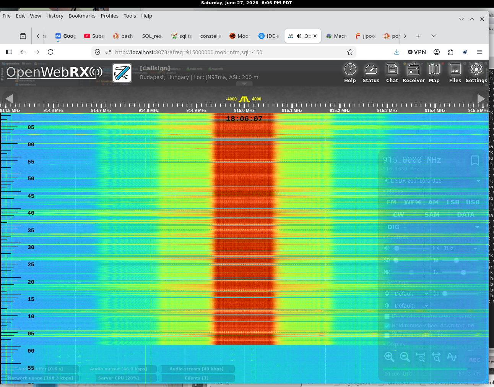
Task: Zoom in totally icon
Action: coord(421,357)
